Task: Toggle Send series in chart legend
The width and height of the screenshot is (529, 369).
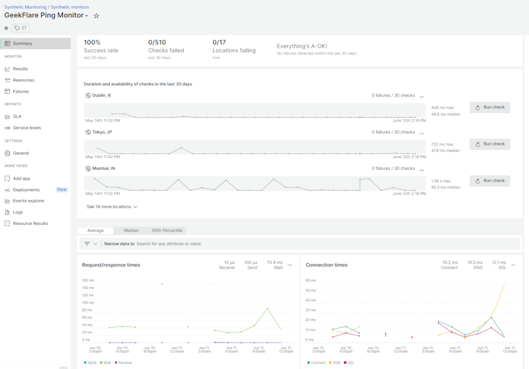Action: point(90,362)
